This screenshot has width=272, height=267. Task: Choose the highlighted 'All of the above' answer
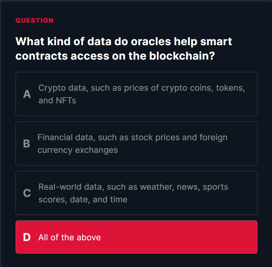pos(136,237)
